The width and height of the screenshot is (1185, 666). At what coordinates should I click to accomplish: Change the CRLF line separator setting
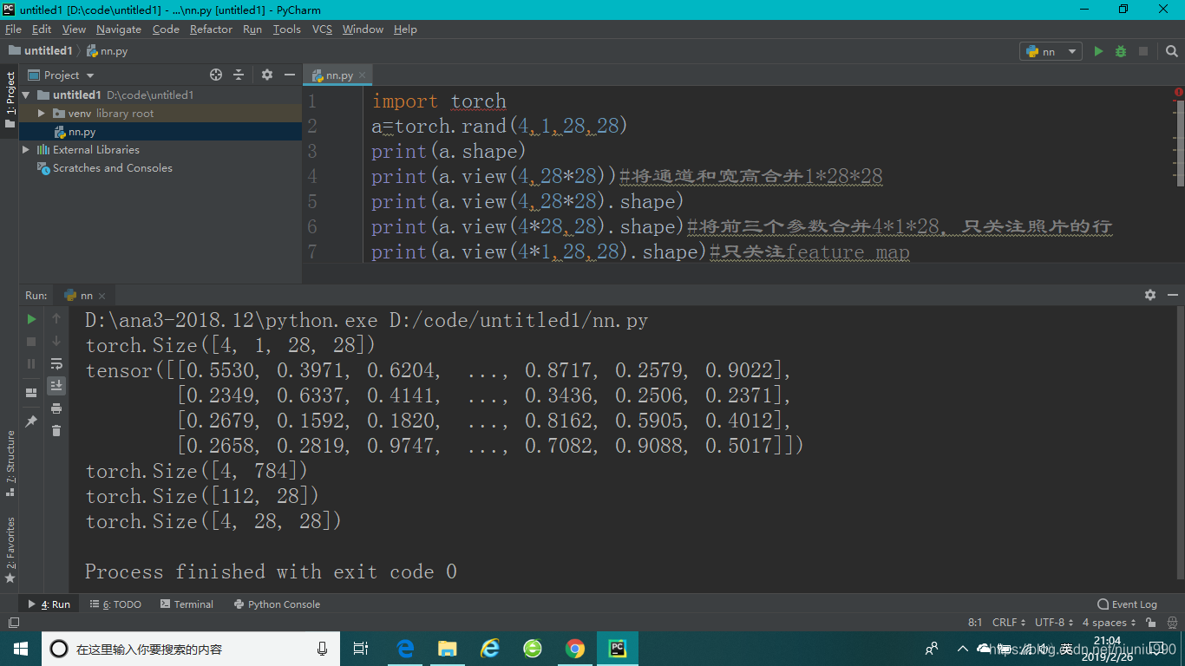1009,623
